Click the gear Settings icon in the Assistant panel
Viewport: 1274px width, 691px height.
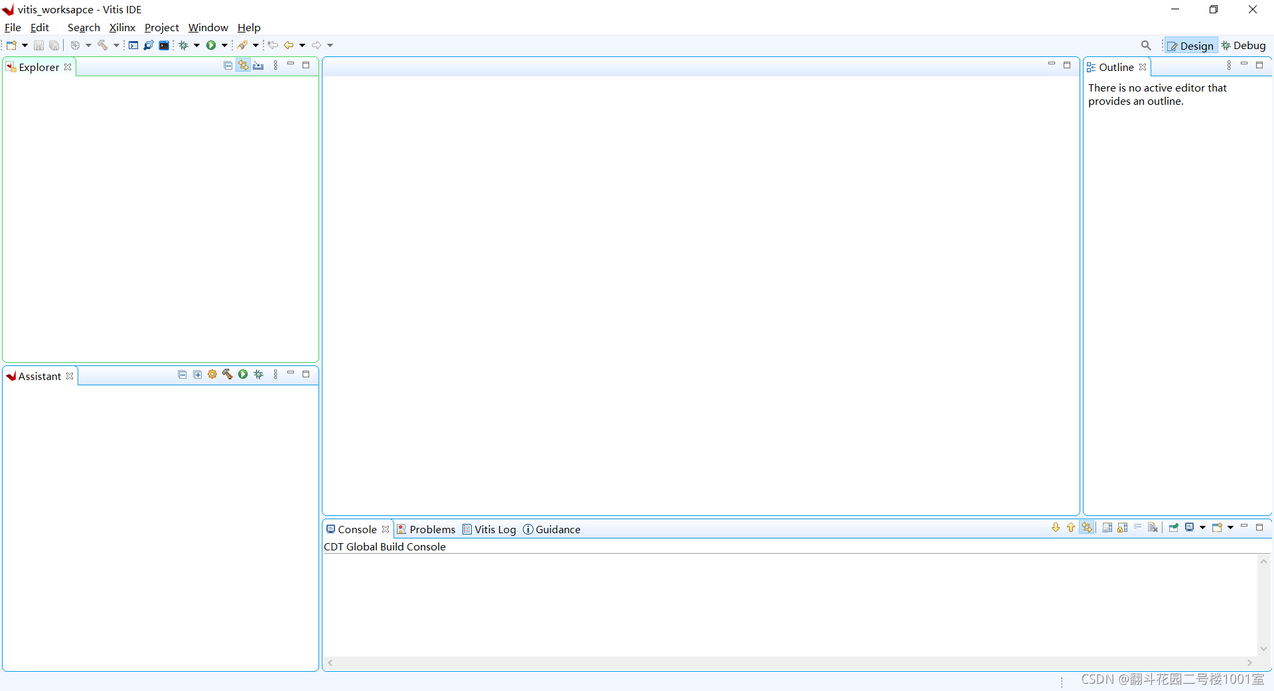[212, 374]
